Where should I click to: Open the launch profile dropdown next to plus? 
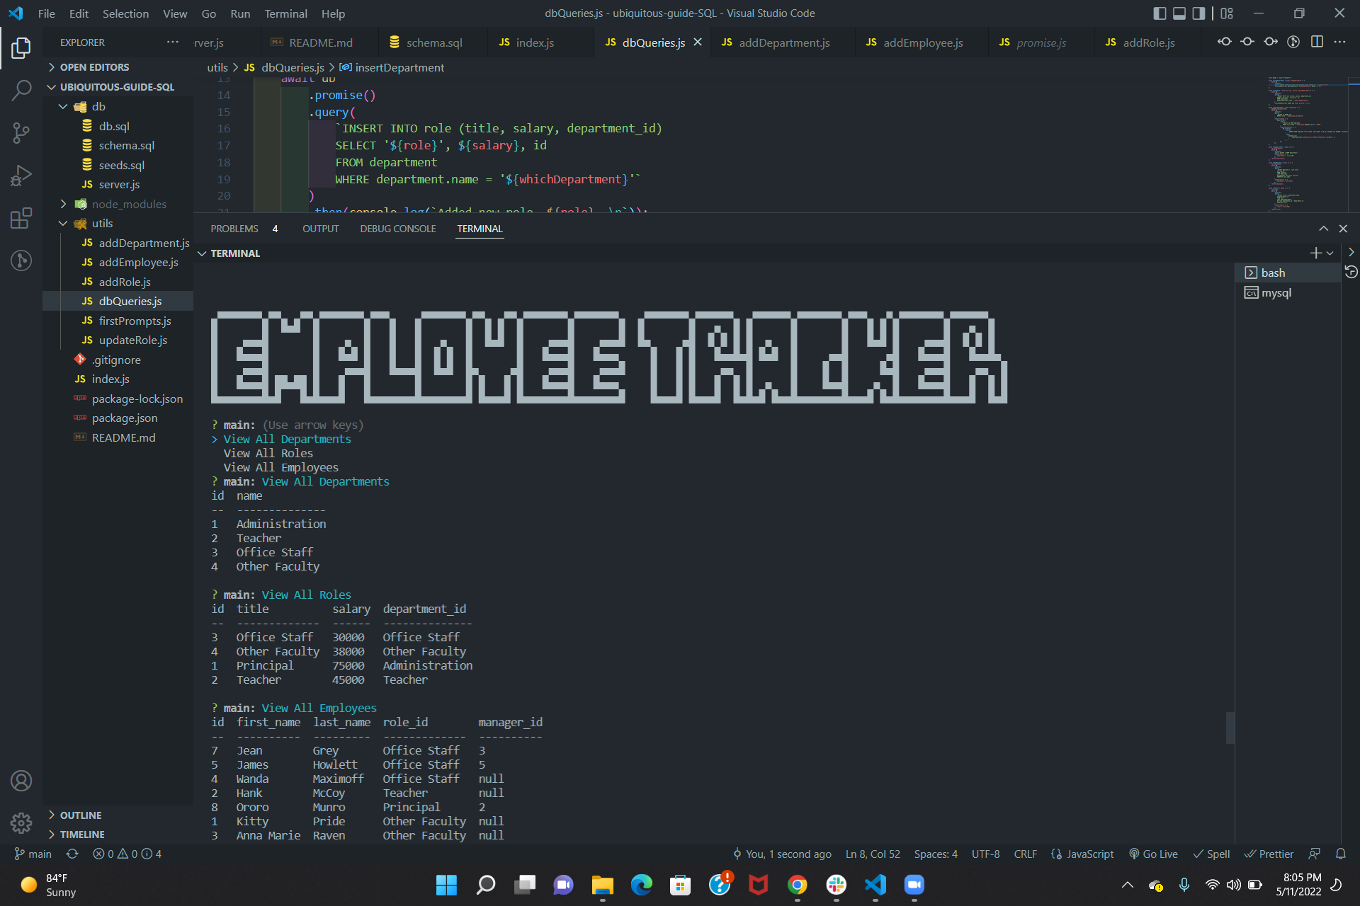coord(1330,253)
